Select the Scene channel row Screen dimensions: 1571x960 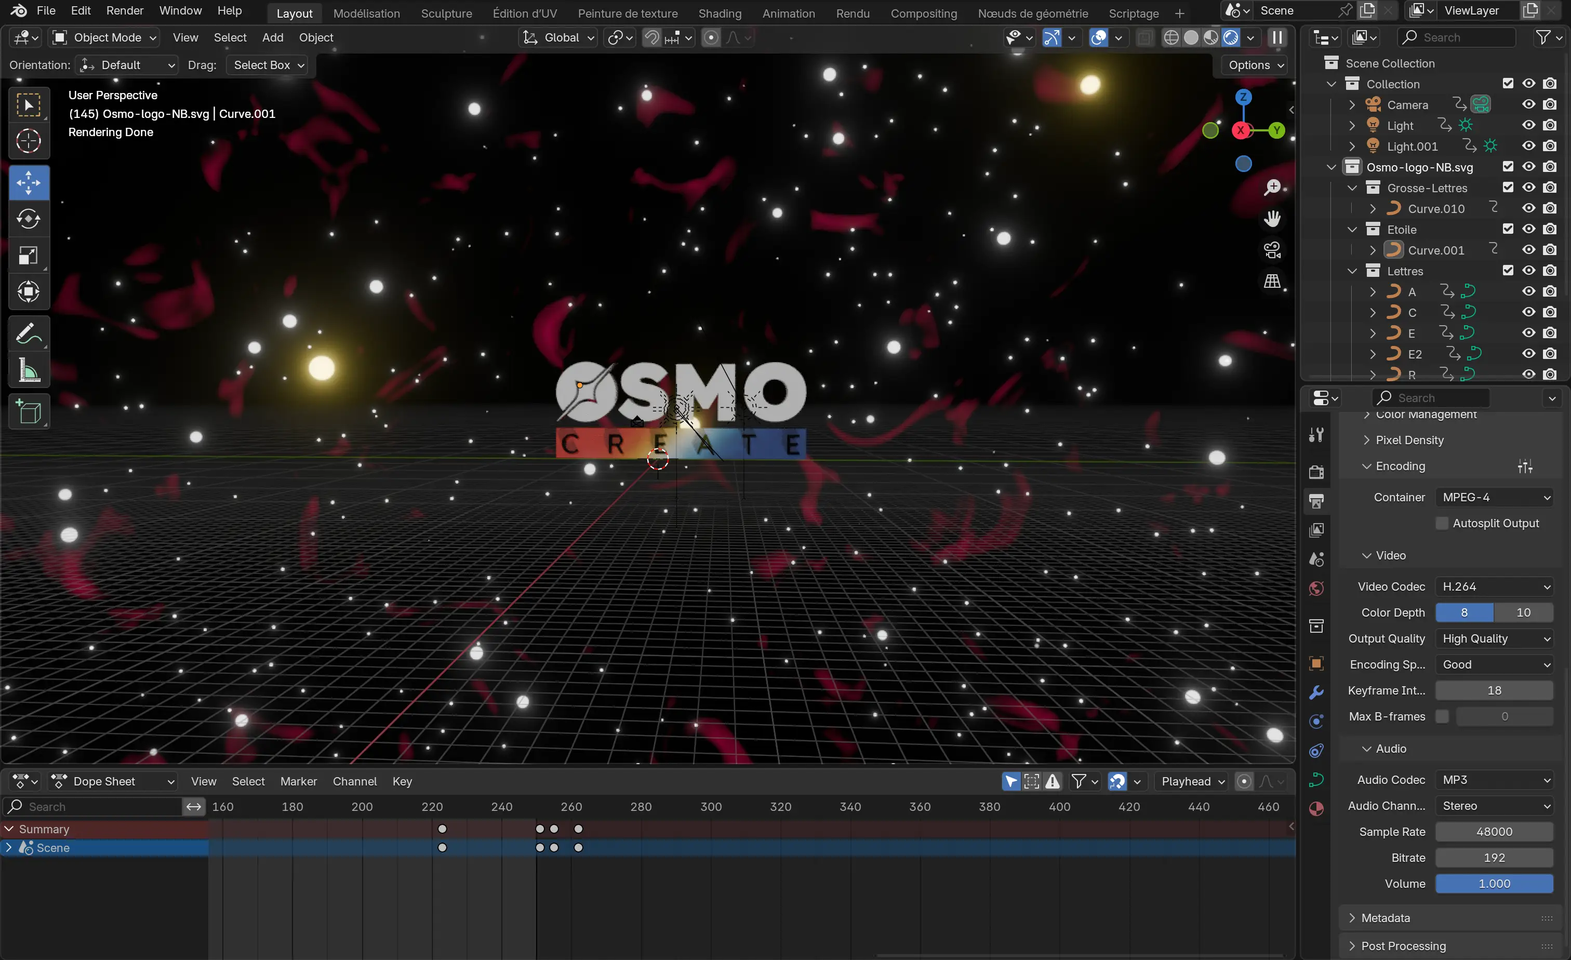click(x=104, y=848)
